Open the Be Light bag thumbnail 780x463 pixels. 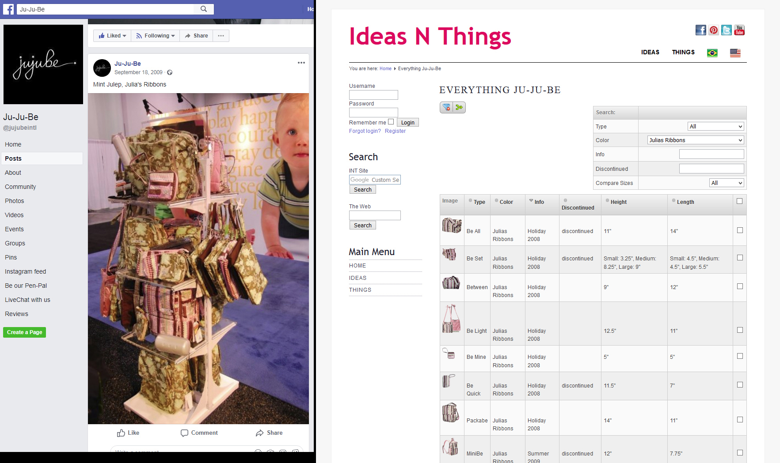(x=451, y=318)
